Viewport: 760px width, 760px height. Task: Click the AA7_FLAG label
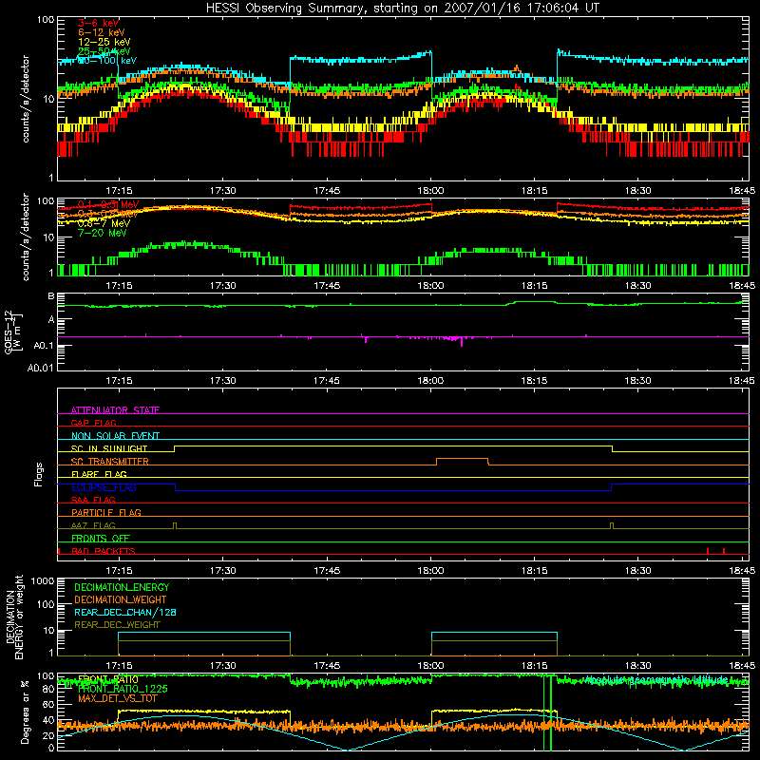93,525
